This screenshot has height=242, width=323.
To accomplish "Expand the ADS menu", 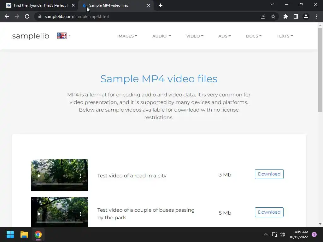I will 225,36.
